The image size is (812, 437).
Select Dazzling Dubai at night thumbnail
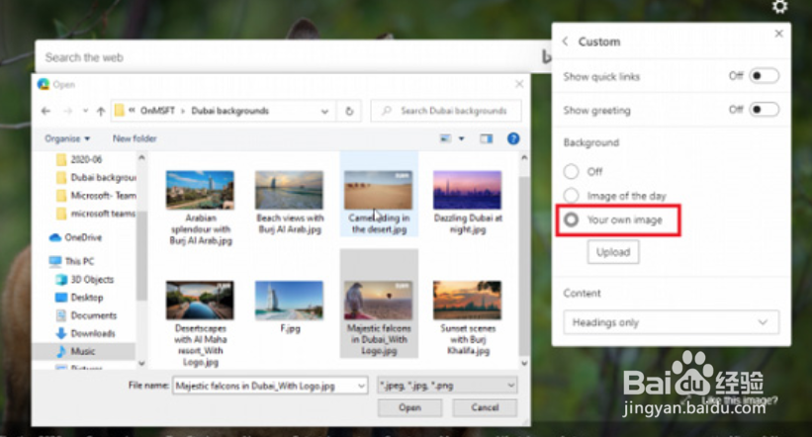[467, 191]
